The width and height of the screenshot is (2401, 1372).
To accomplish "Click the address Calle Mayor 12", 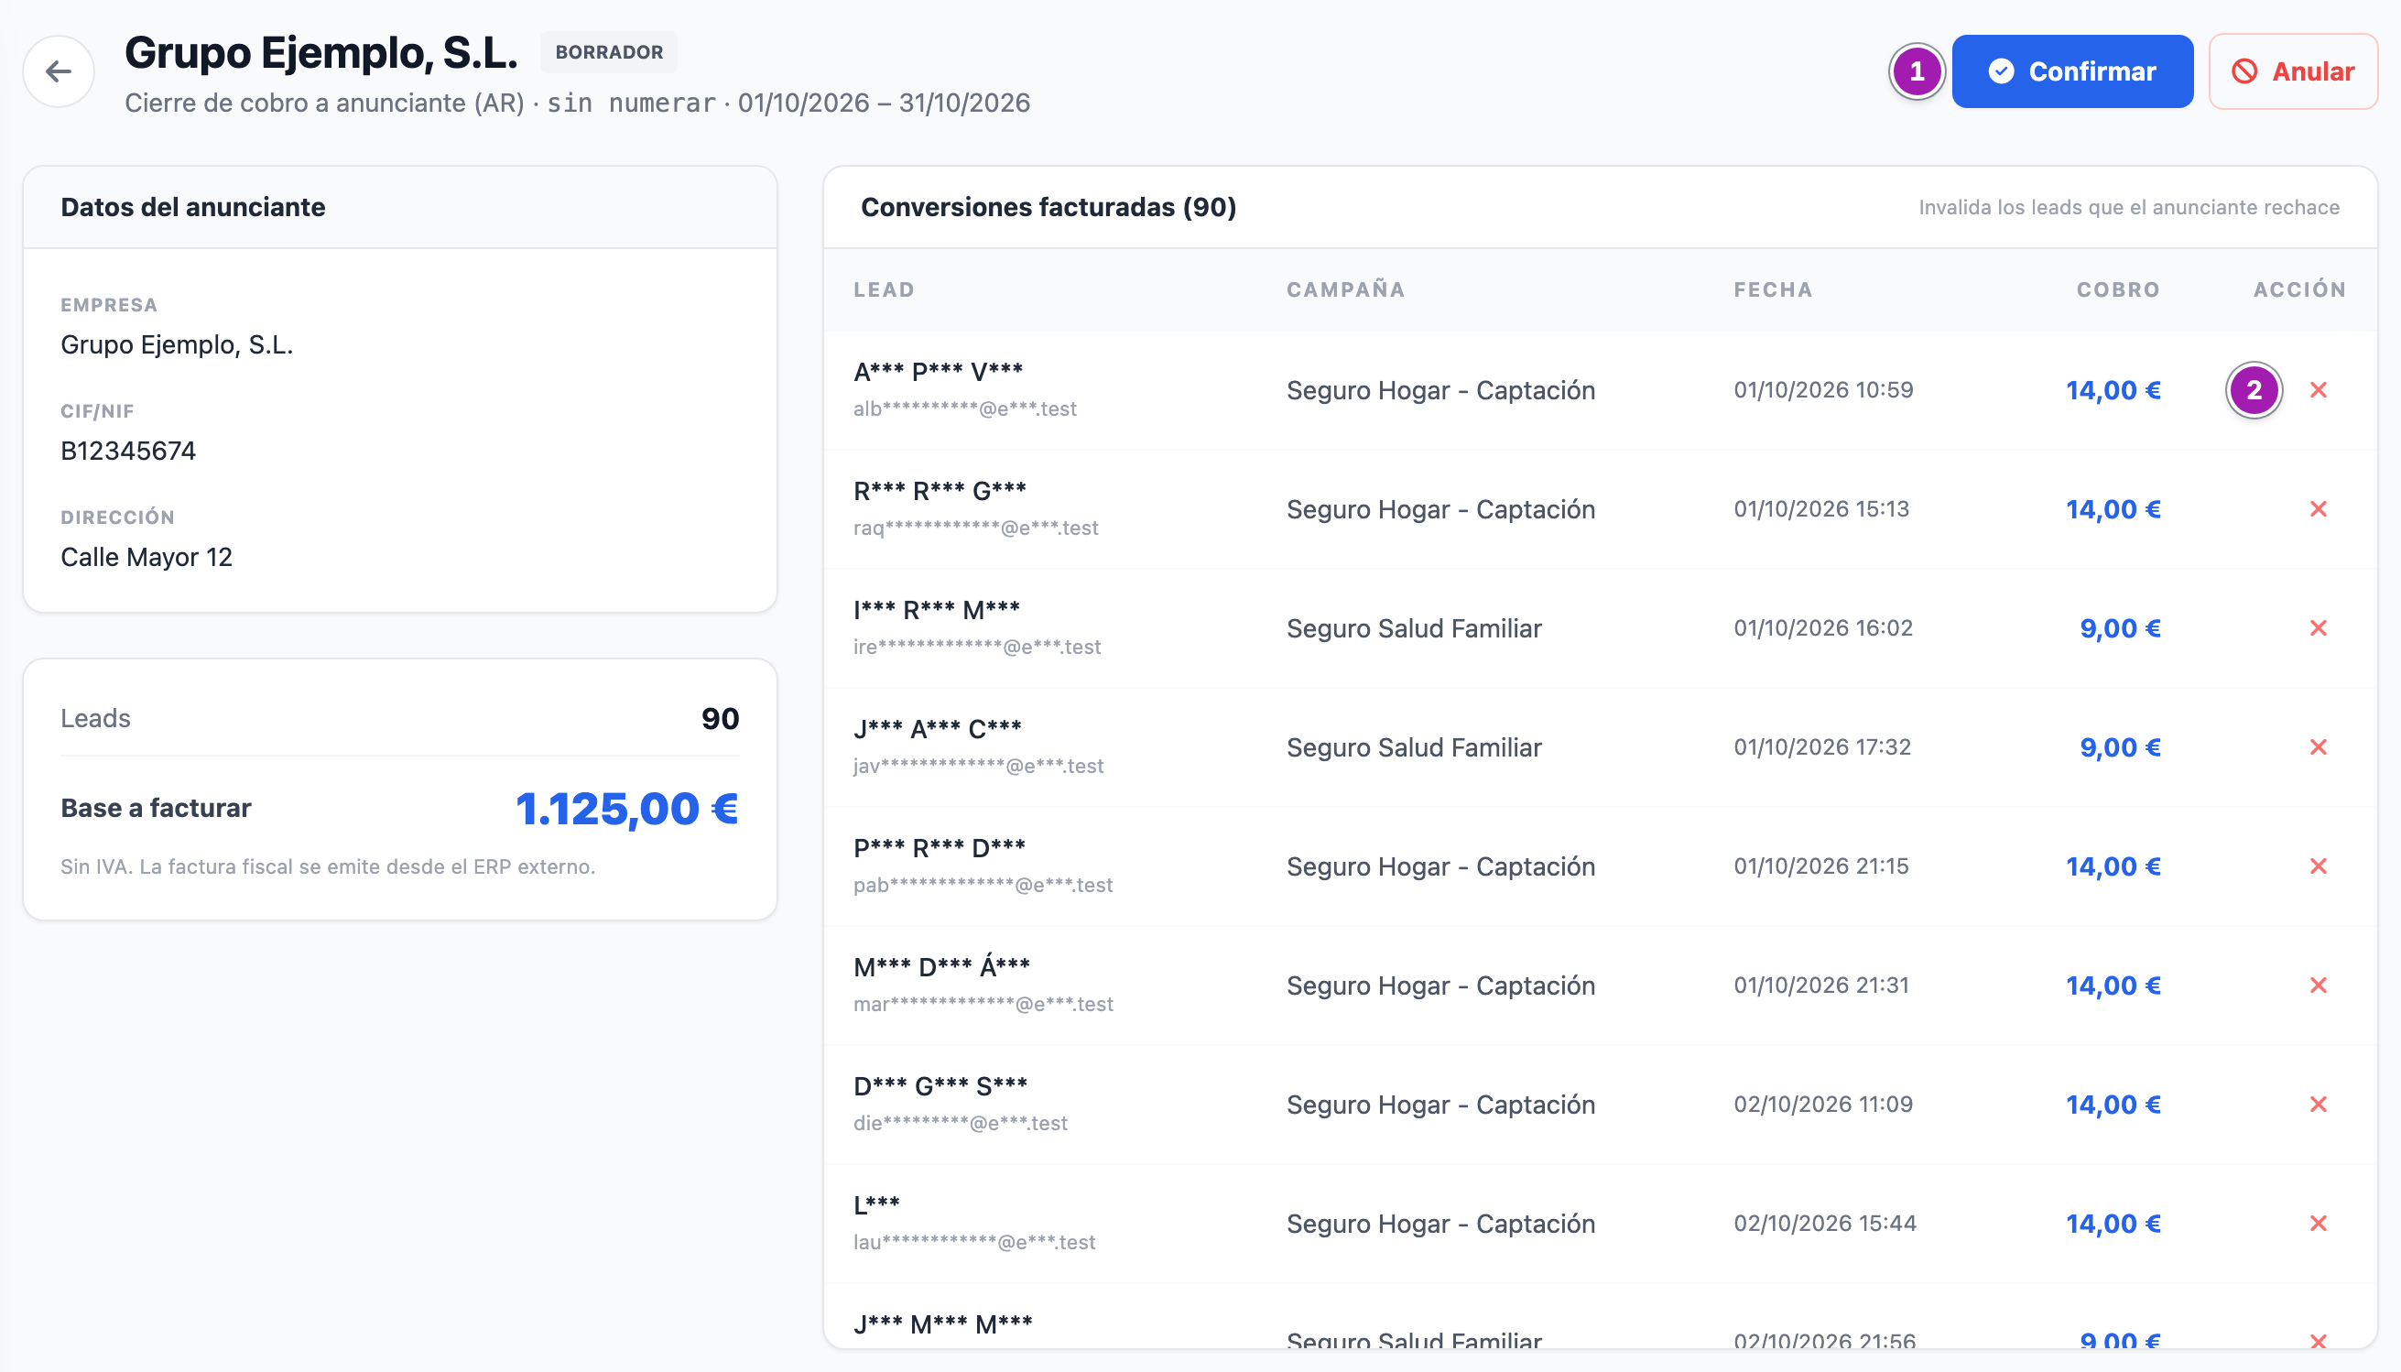I will [146, 557].
